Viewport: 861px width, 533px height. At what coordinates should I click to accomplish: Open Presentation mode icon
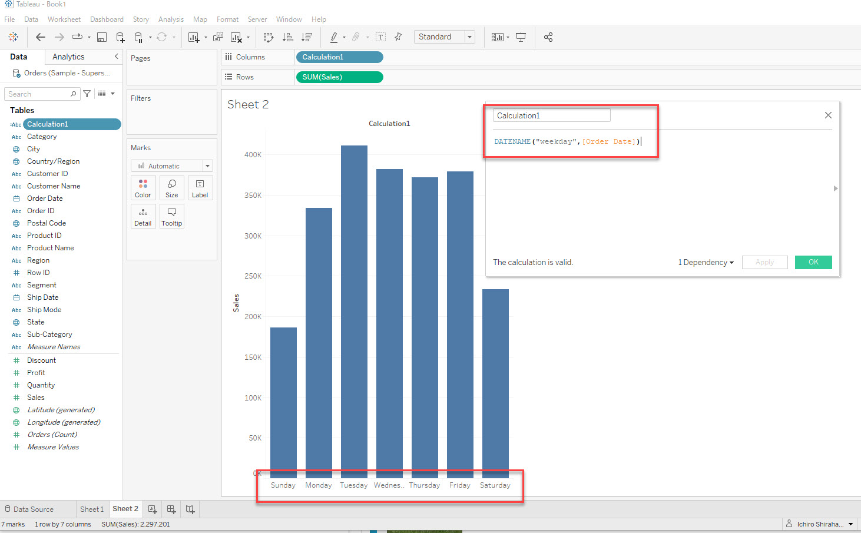coord(521,37)
